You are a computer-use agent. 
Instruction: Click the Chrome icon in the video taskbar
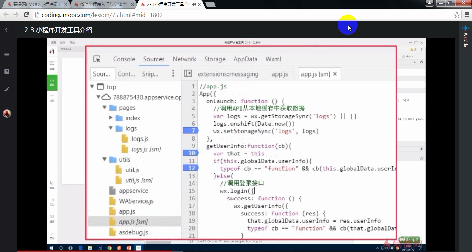[109, 248]
